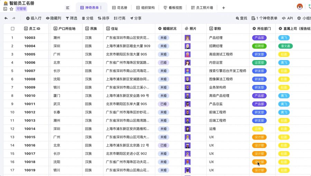Click the redo arrow icon
311x176 pixels.
tap(14, 18)
